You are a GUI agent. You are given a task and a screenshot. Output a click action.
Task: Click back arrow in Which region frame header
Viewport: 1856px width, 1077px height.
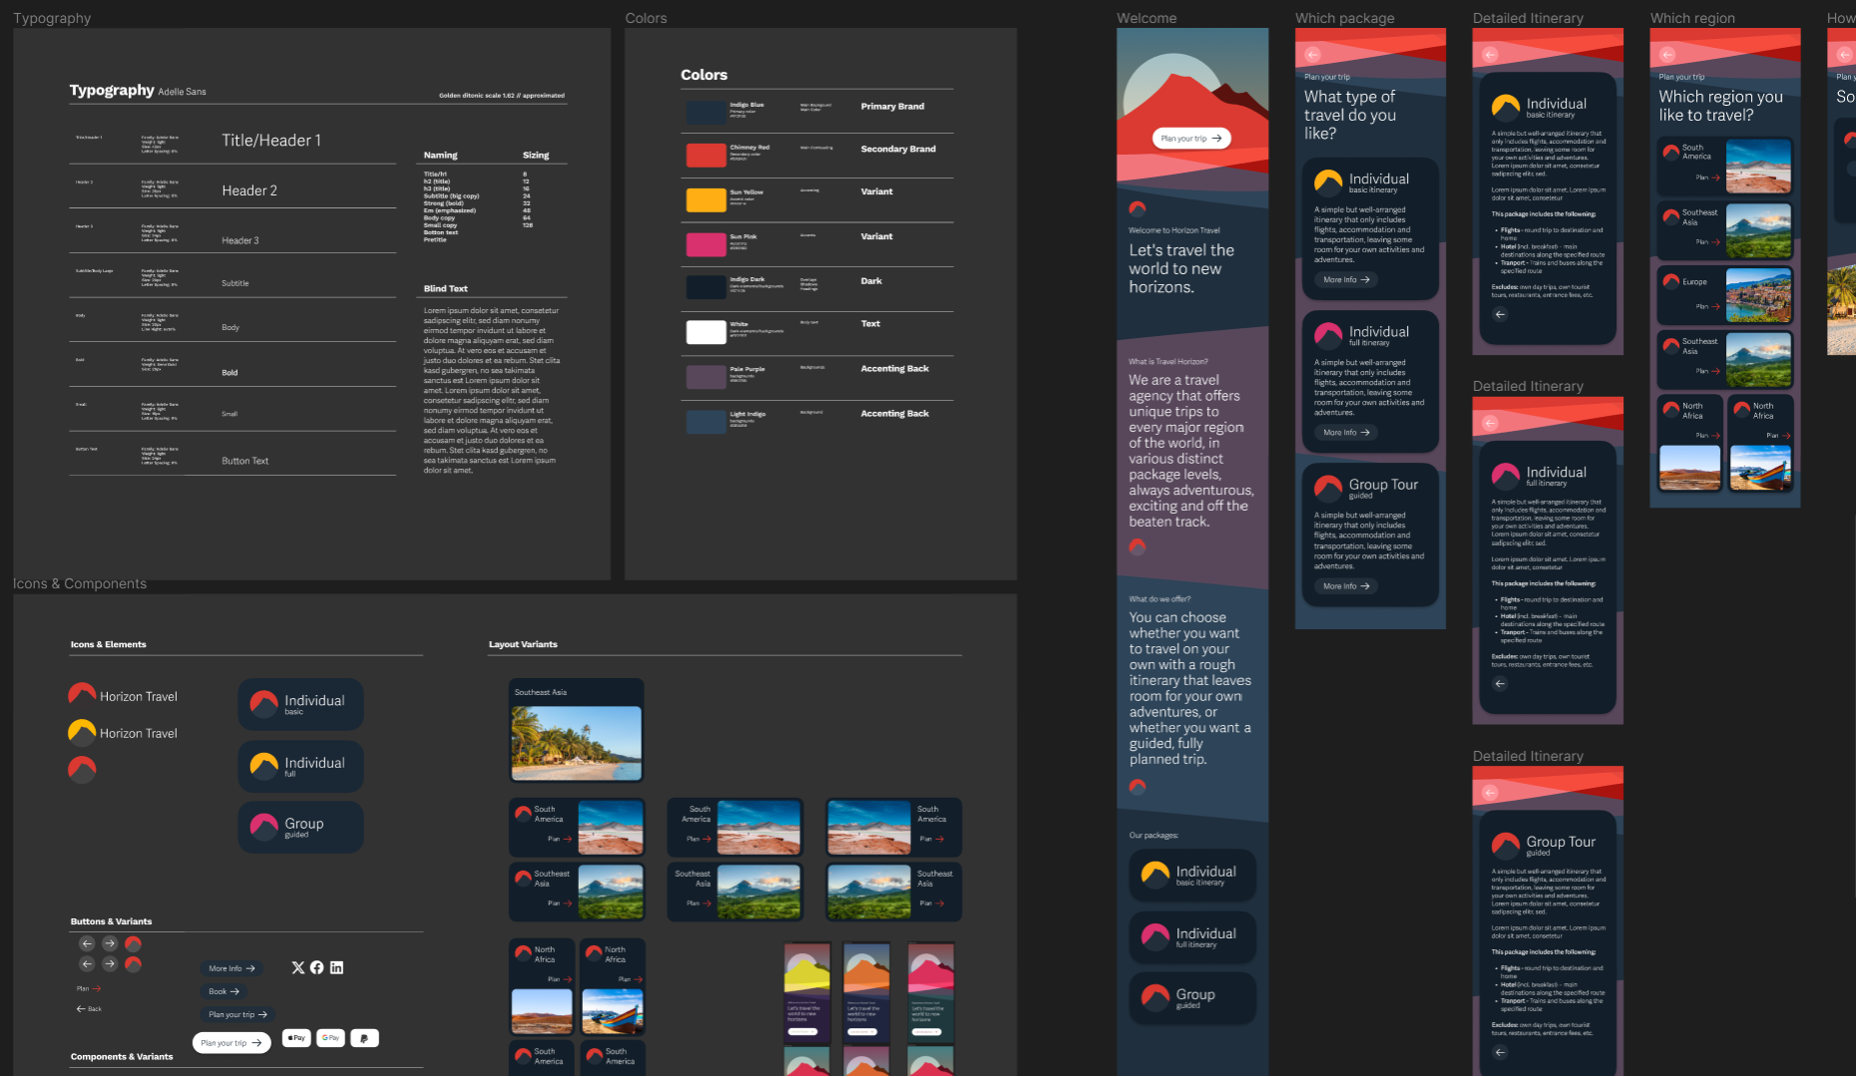(1667, 55)
